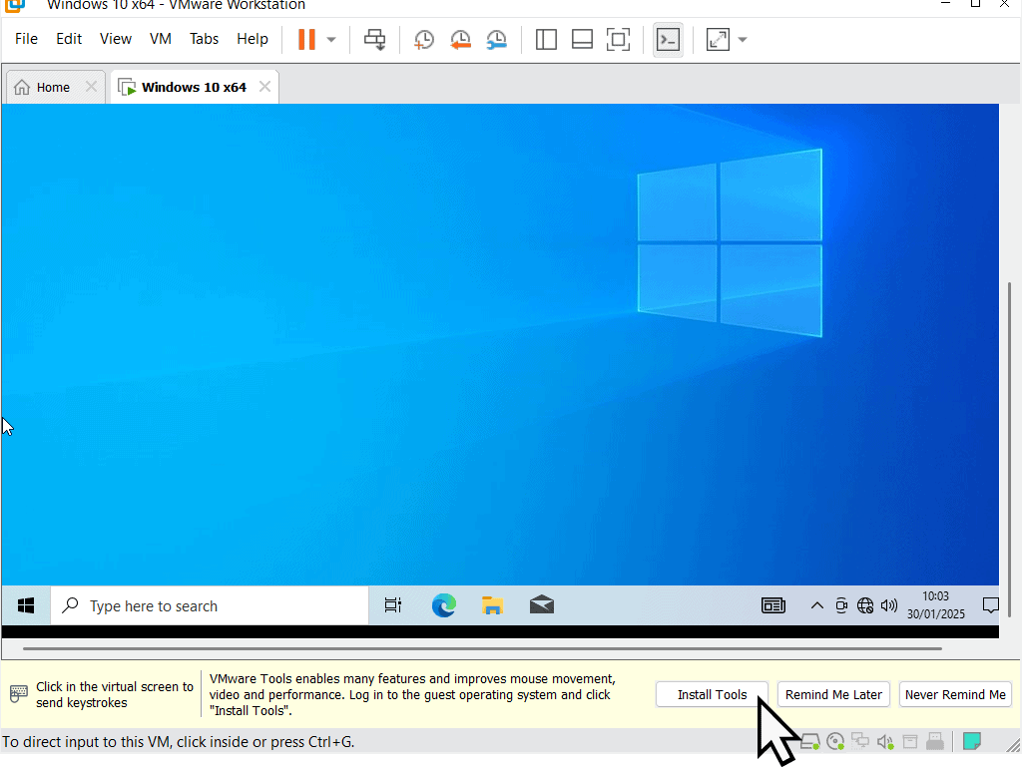
Task: Pause the VM with the orange pause icon
Action: coord(306,40)
